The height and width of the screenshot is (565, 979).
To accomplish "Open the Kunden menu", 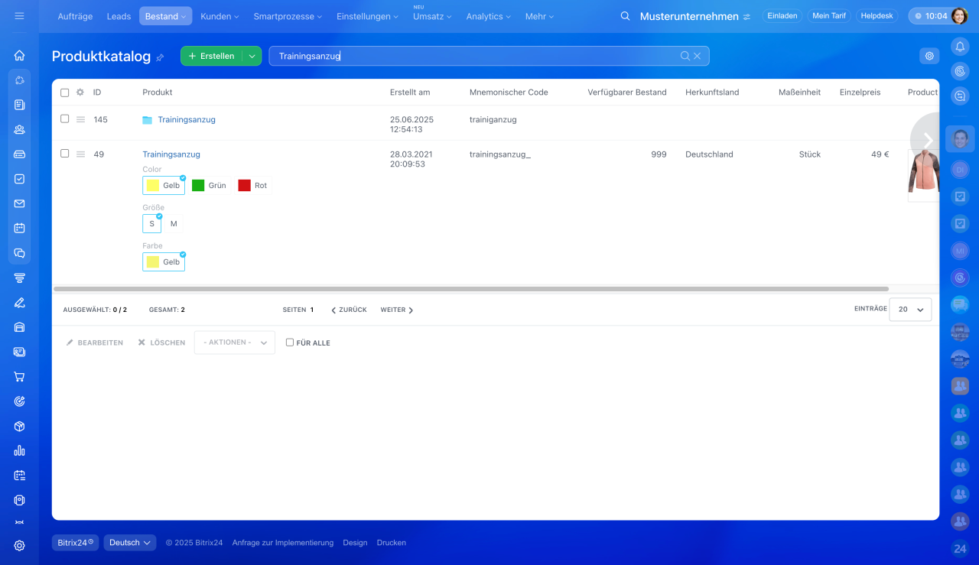I will click(x=219, y=16).
